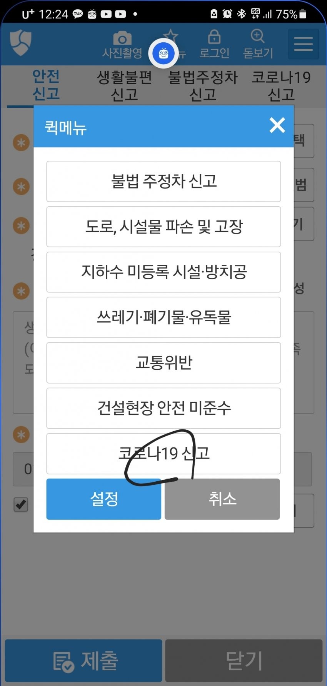Tap the shield logo at top left
The width and height of the screenshot is (327, 686).
pyautogui.click(x=20, y=42)
